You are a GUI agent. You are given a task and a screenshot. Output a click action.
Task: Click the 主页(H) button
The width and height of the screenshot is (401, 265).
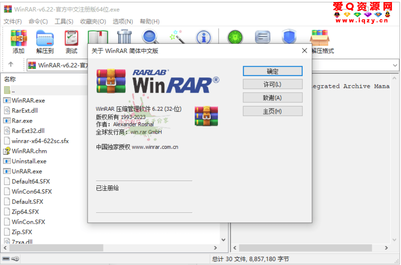click(273, 111)
